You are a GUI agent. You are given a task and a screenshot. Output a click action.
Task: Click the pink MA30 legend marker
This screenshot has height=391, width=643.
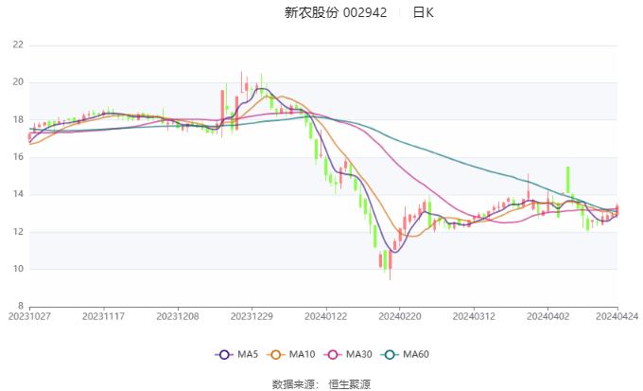[x=335, y=354]
